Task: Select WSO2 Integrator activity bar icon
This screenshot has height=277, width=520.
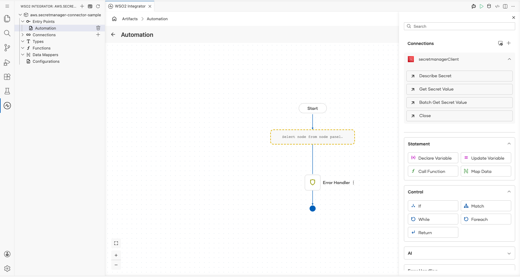Action: click(7, 106)
